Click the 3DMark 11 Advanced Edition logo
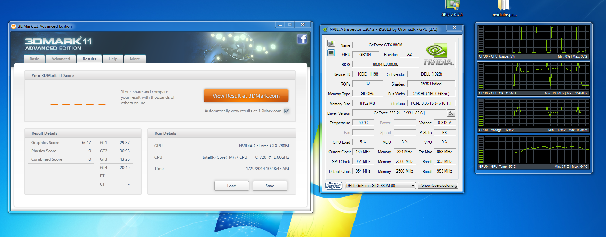This screenshot has height=237, width=606. click(x=58, y=44)
